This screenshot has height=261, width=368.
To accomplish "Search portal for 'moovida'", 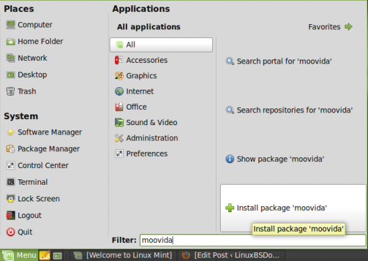I will [x=278, y=62].
